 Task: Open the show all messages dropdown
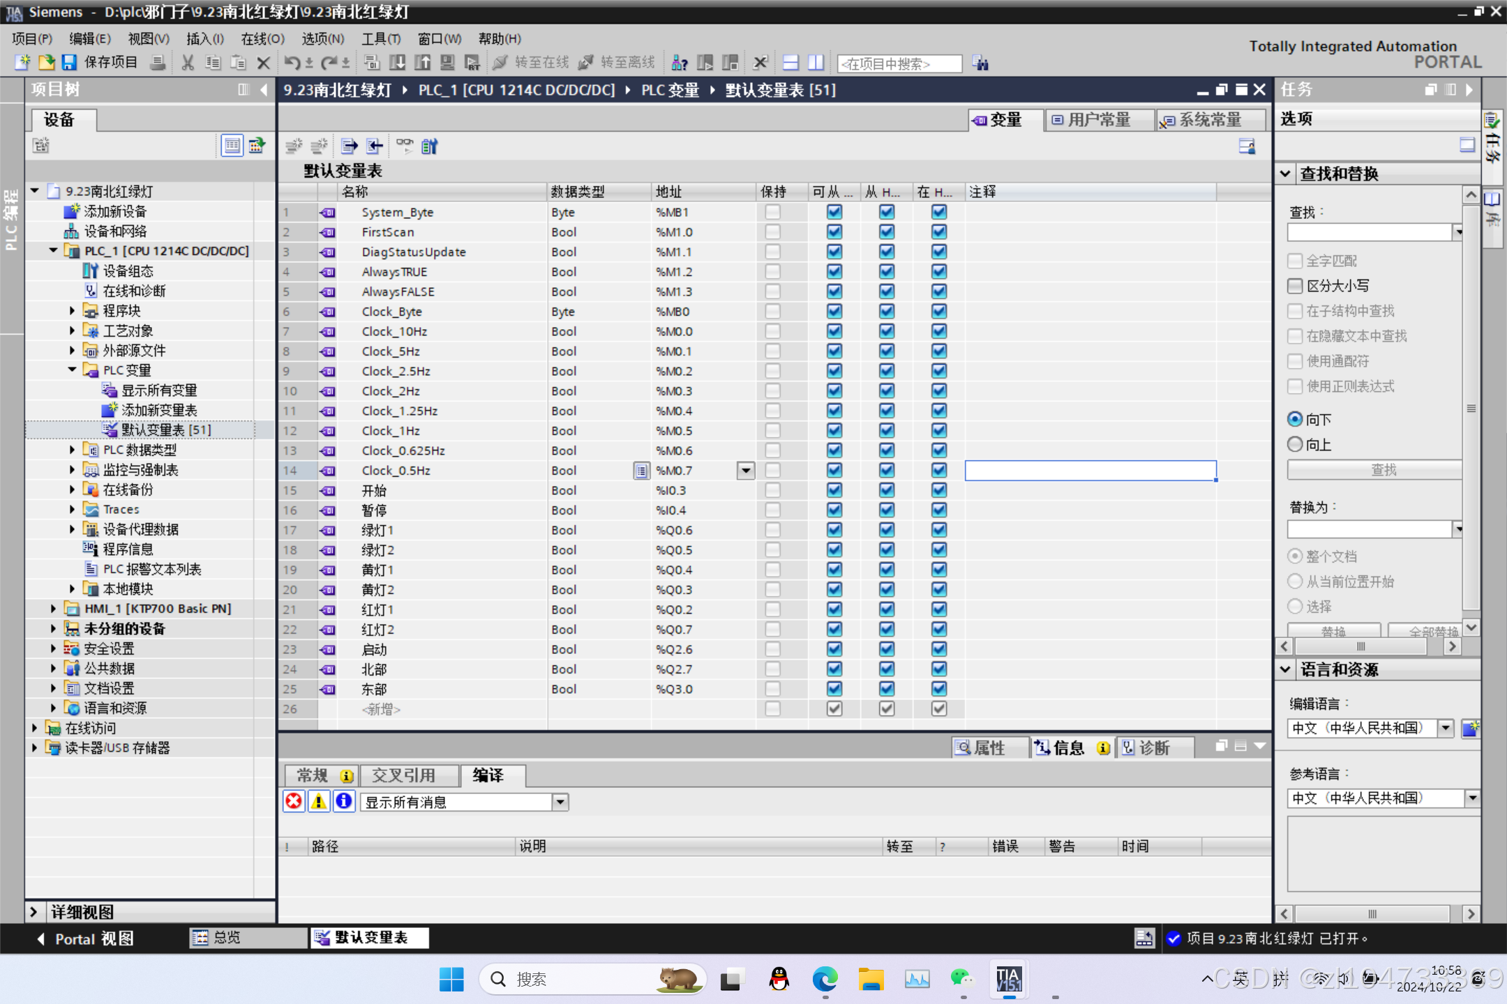pos(560,802)
